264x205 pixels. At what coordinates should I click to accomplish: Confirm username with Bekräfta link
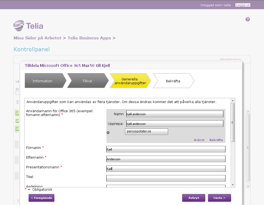tap(216, 140)
